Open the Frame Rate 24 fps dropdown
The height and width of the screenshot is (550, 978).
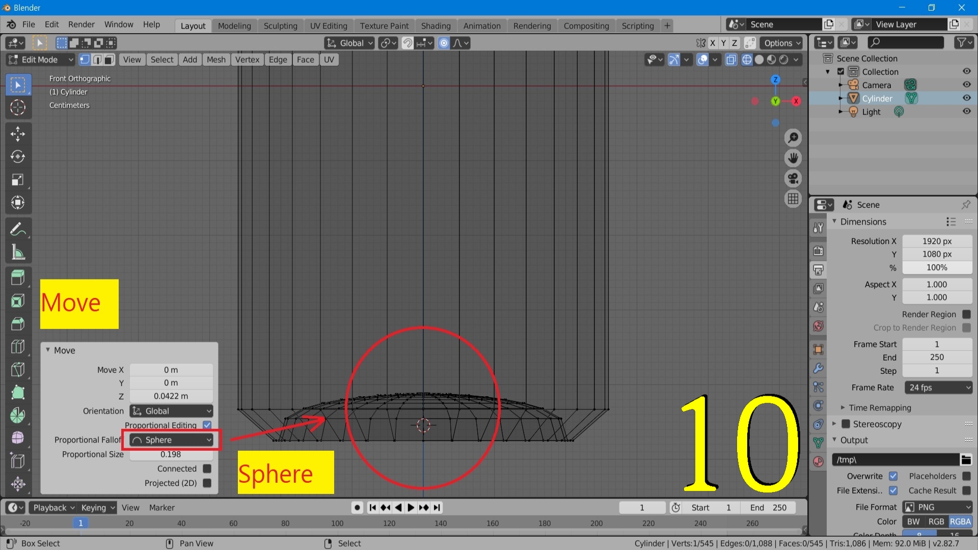(938, 388)
